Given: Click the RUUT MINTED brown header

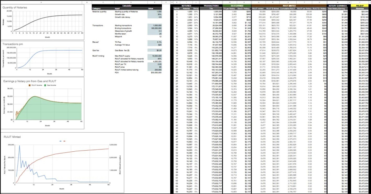Looking at the screenshot, I should (289, 6).
